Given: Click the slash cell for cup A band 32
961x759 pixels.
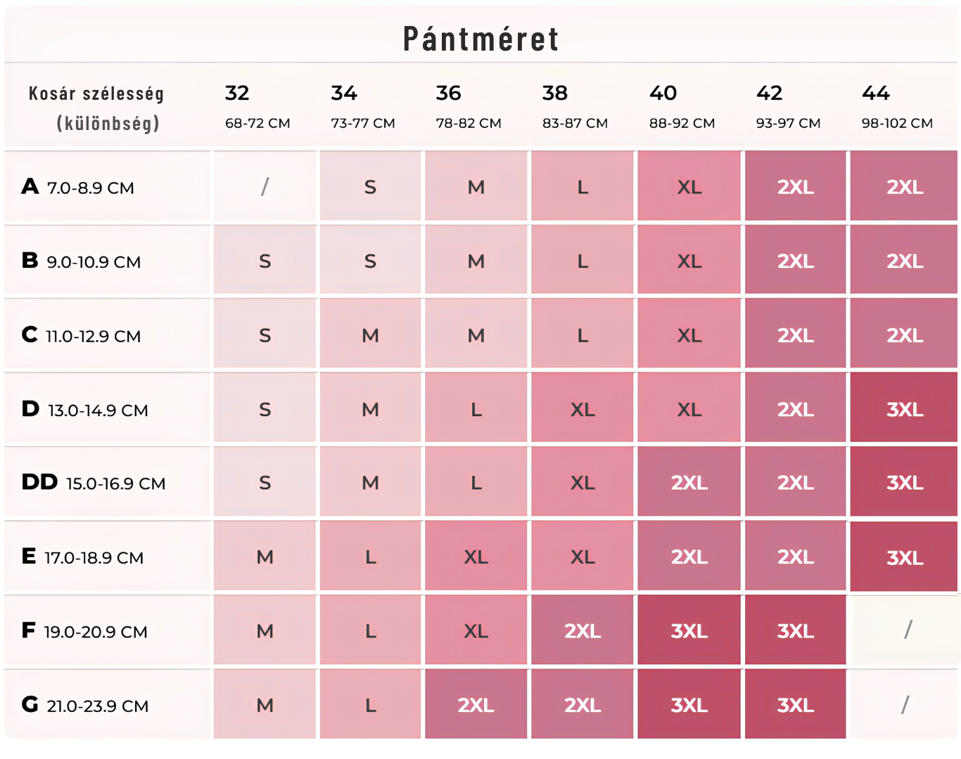Looking at the screenshot, I should point(265,186).
